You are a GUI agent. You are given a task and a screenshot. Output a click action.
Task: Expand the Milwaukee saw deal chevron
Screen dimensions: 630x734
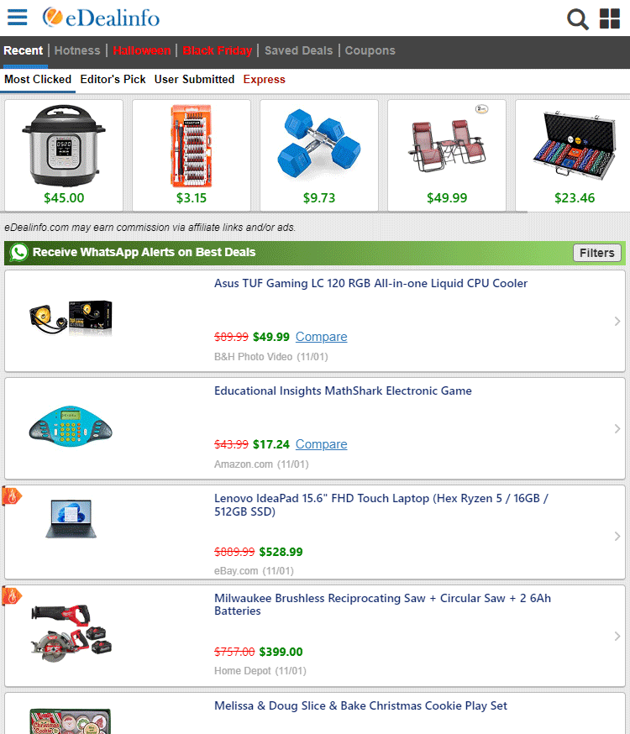[x=617, y=637]
